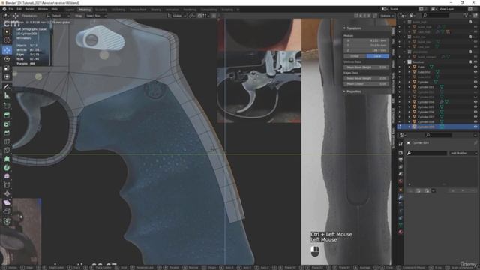
Task: Open the Render properties tab
Action: [400, 153]
